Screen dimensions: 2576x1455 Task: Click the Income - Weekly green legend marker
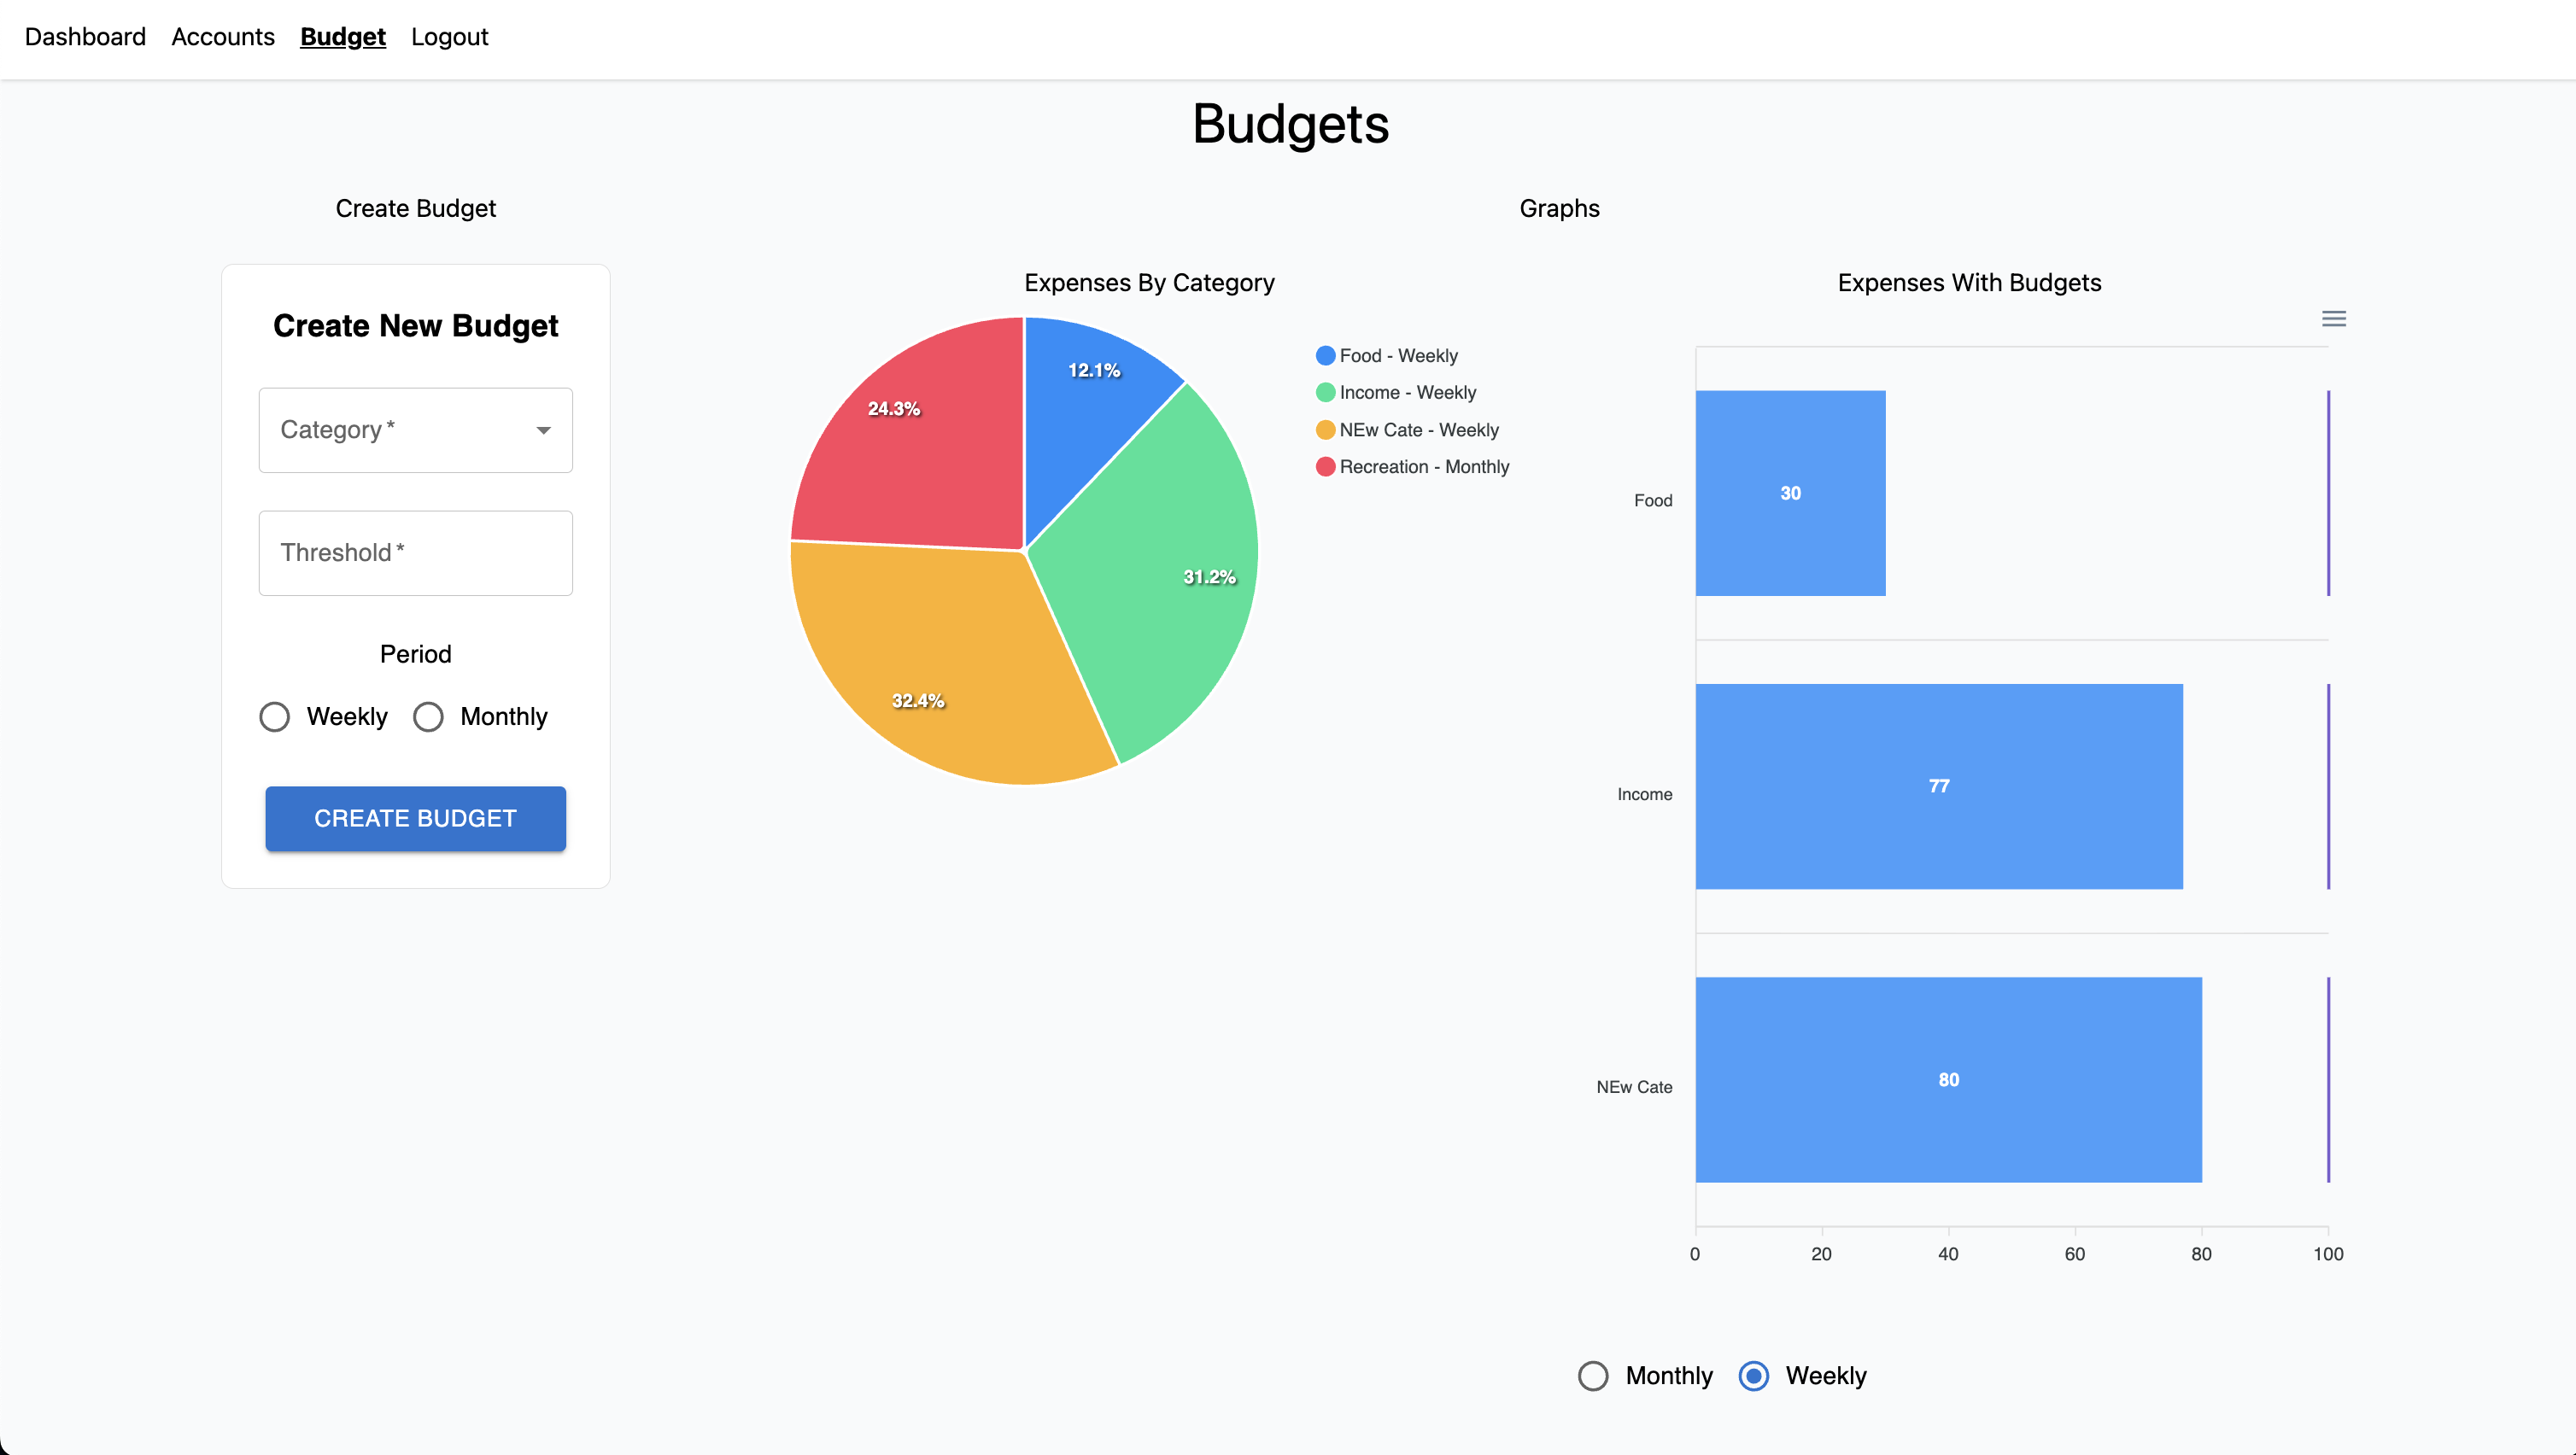[1325, 393]
